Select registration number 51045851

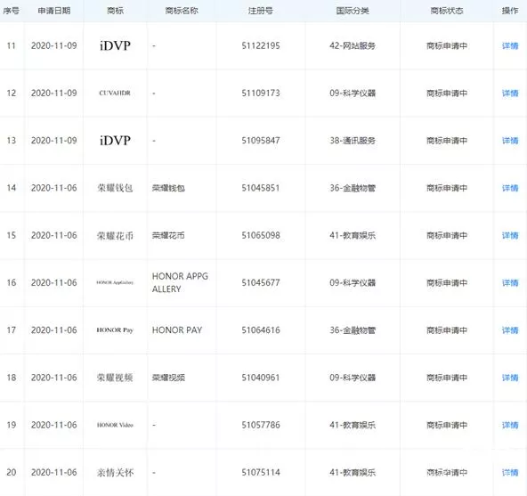[x=261, y=188]
